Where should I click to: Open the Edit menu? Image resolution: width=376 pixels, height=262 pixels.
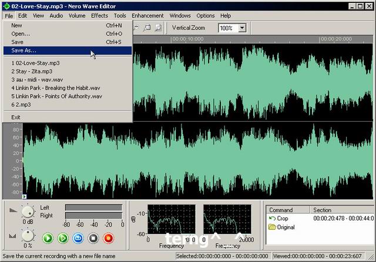point(22,16)
